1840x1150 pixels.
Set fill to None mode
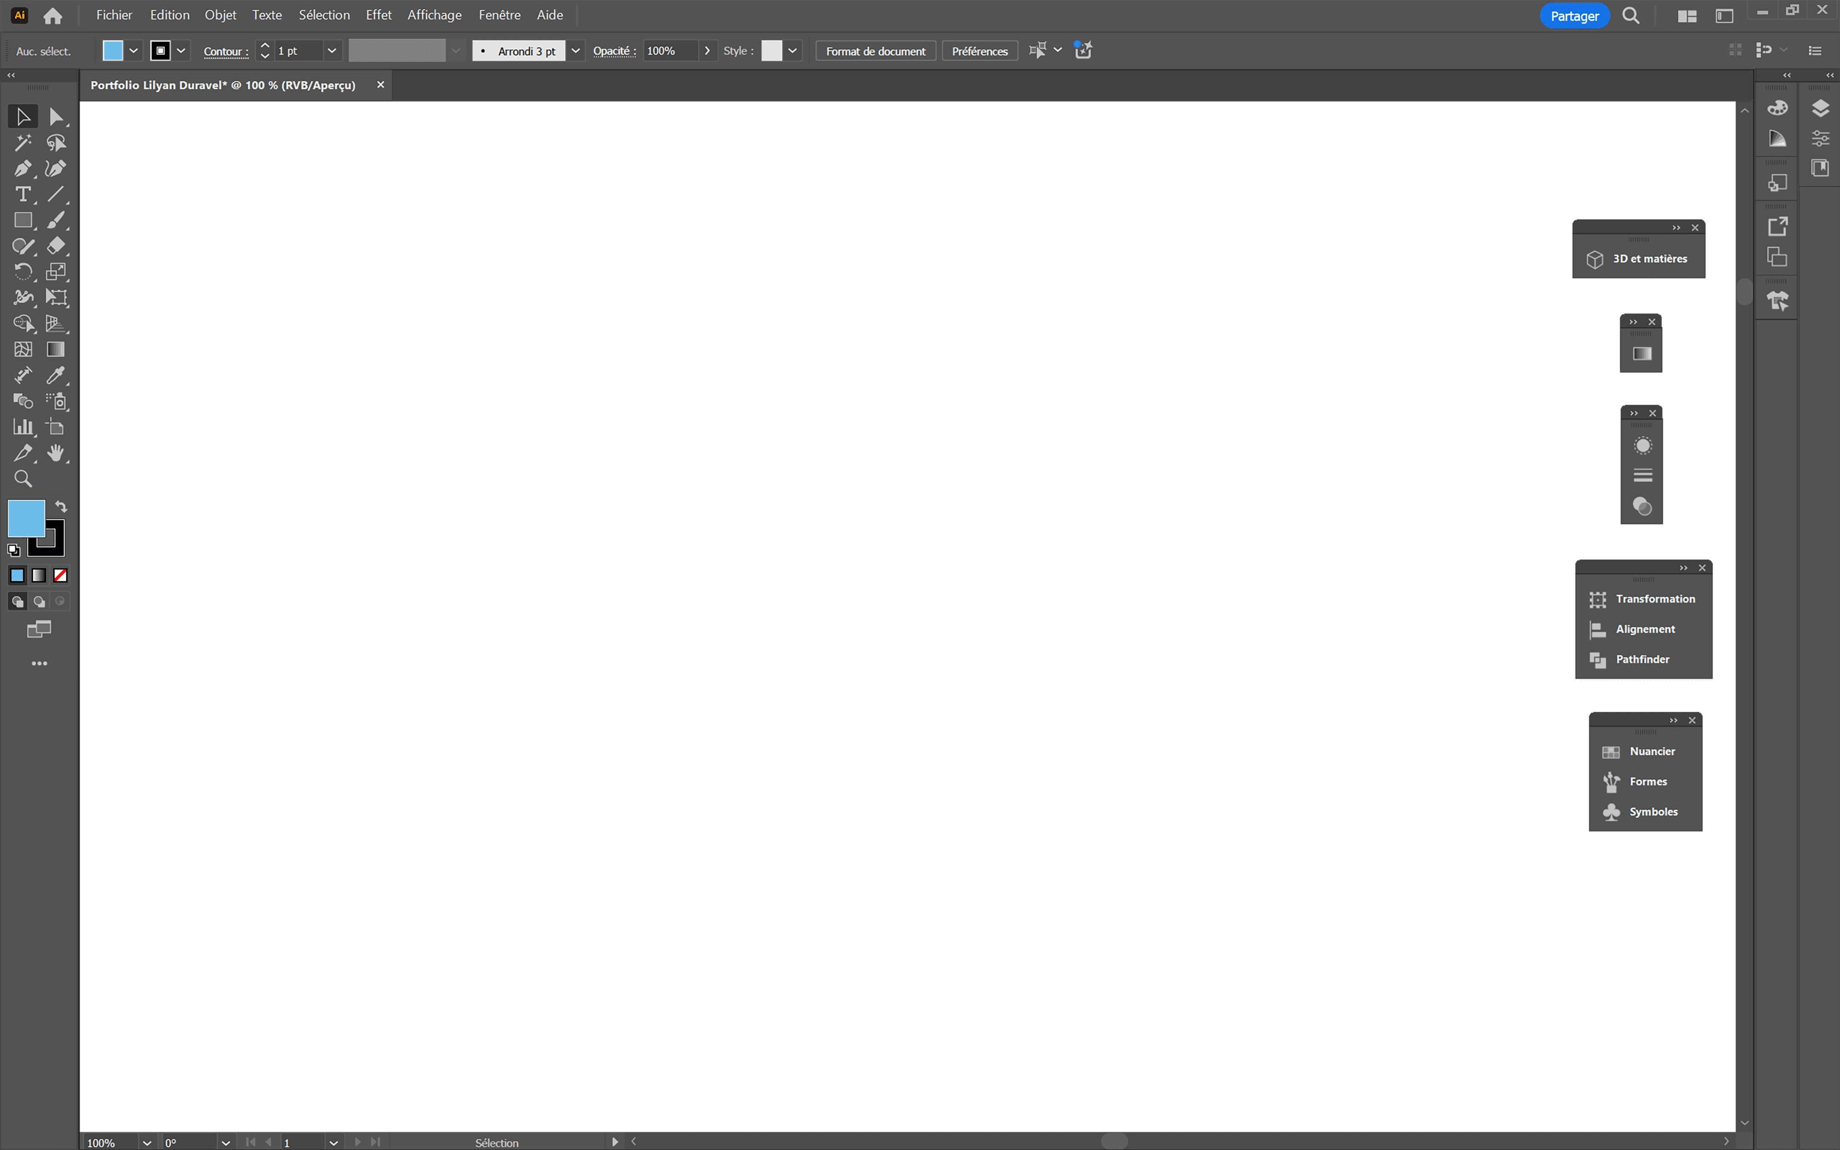pos(60,576)
